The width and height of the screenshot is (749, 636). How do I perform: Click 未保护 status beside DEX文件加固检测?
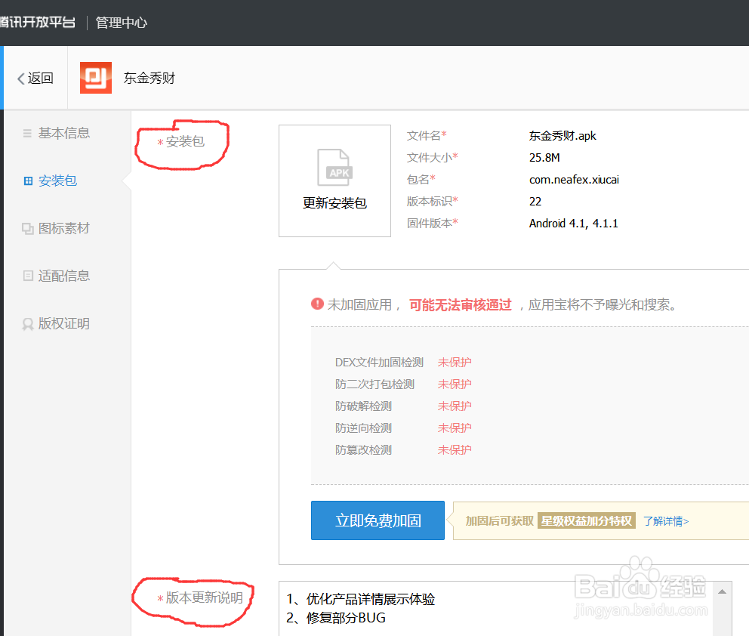tap(455, 363)
